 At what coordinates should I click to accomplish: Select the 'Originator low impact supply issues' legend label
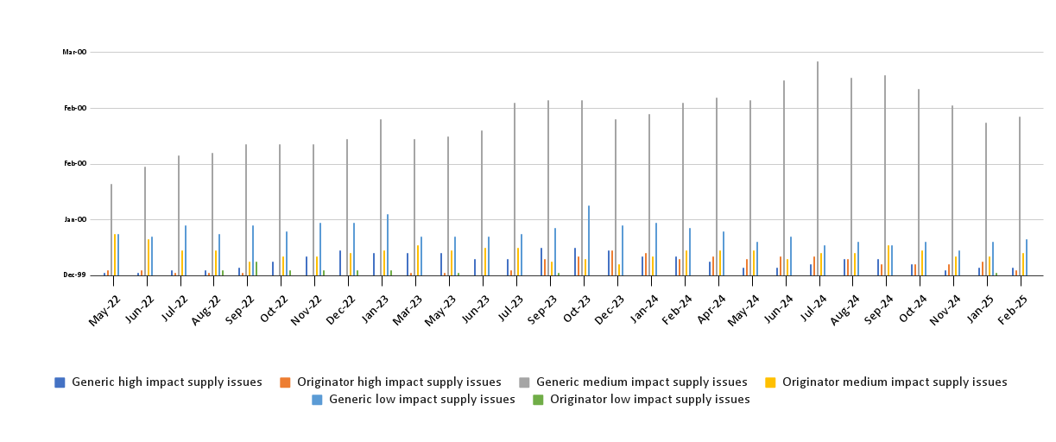(x=649, y=400)
